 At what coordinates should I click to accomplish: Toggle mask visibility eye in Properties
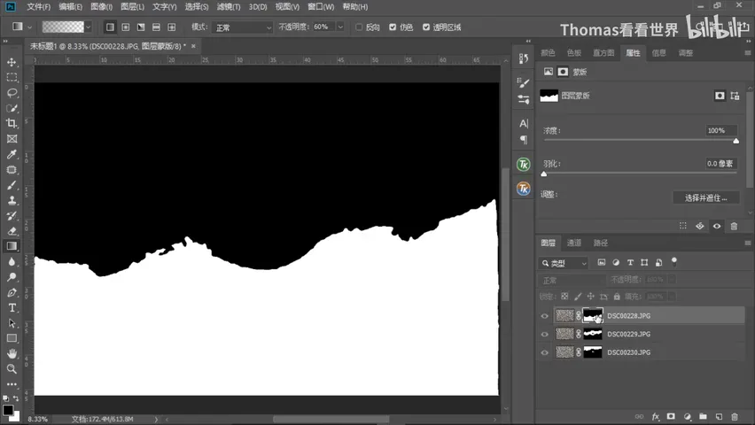click(x=717, y=226)
